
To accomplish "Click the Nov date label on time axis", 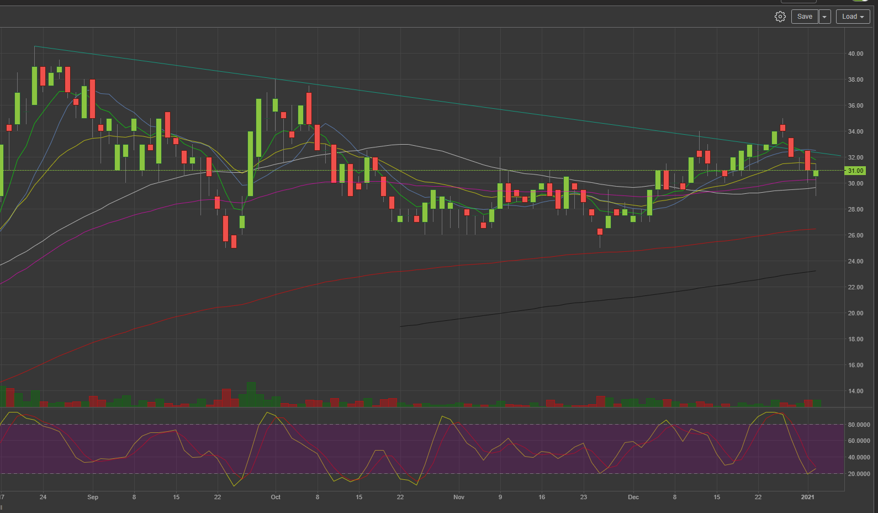I will (x=459, y=497).
